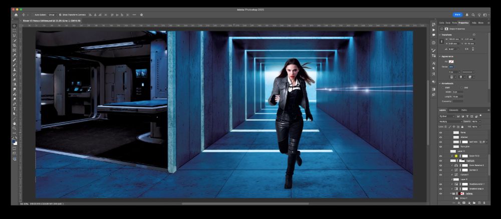Open the Layers panel menu
The width and height of the screenshot is (501, 219).
[488, 110]
